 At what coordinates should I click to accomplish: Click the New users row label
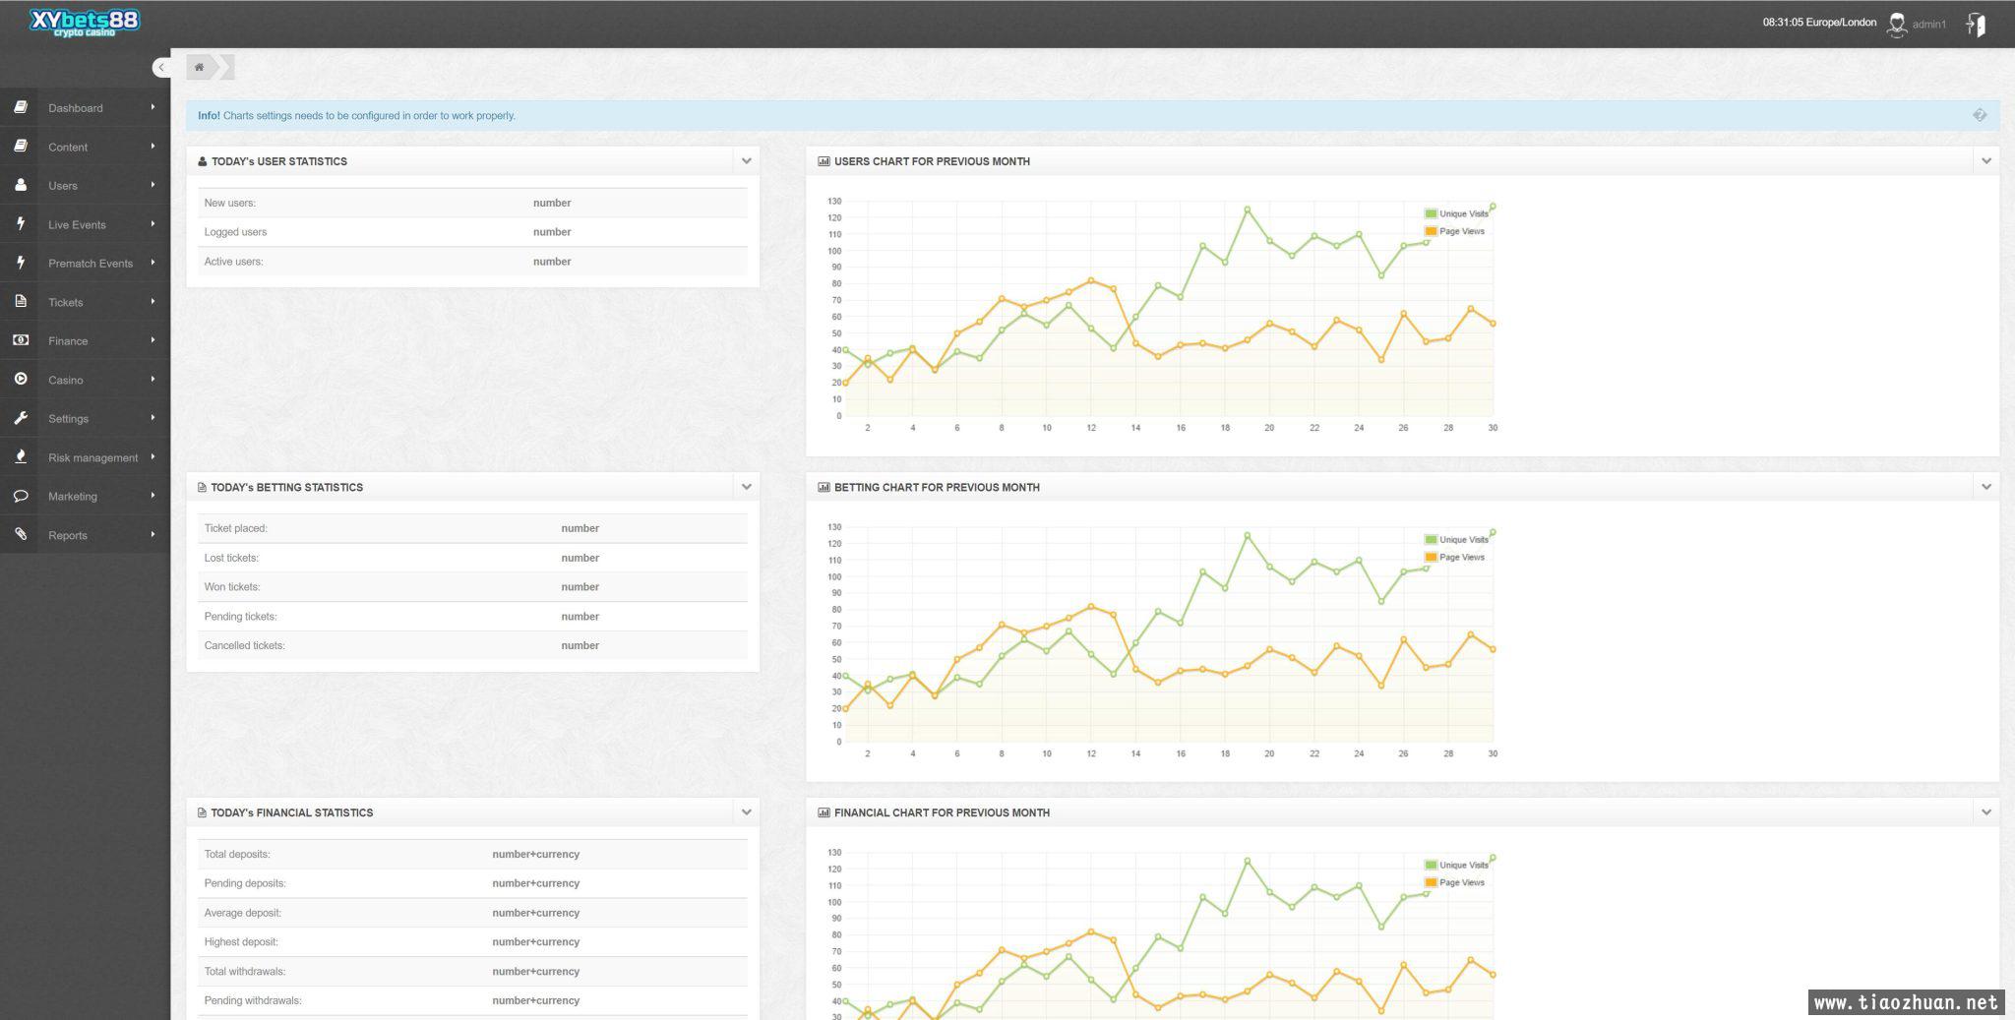(230, 203)
